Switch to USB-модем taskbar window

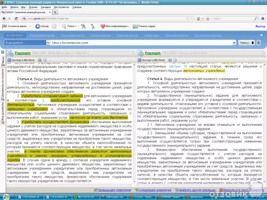pos(114,197)
